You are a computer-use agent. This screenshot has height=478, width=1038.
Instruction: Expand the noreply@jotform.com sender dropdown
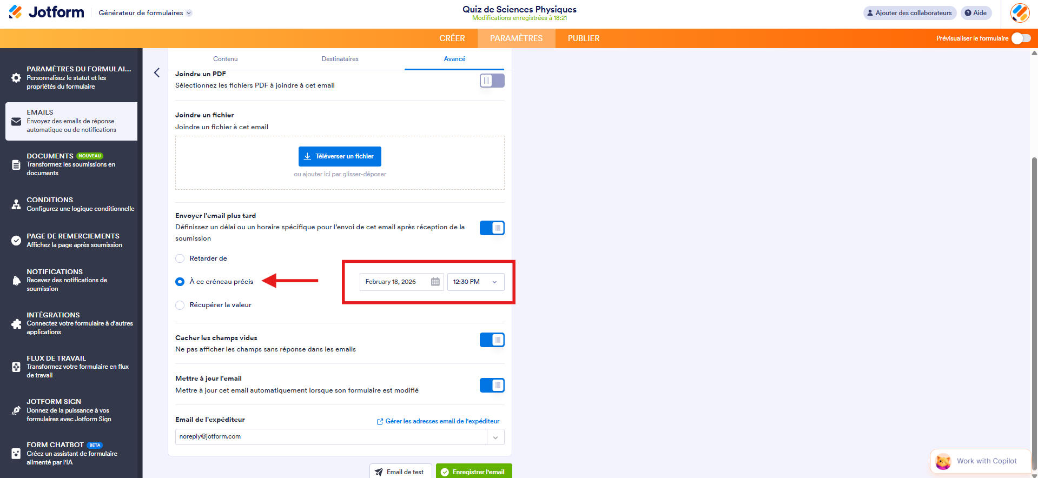495,437
